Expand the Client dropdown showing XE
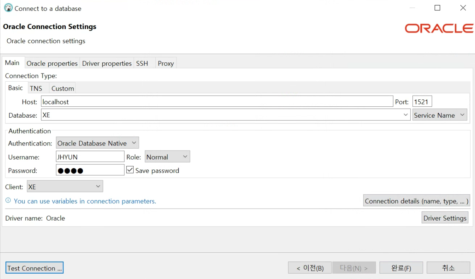The image size is (475, 279). coord(65,187)
